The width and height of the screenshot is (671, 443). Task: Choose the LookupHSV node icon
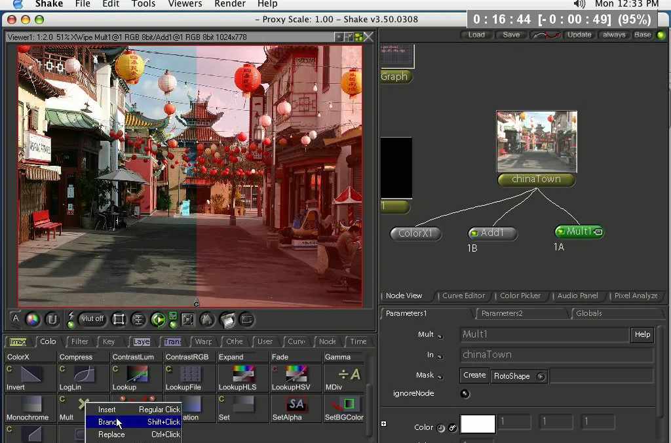coord(296,374)
